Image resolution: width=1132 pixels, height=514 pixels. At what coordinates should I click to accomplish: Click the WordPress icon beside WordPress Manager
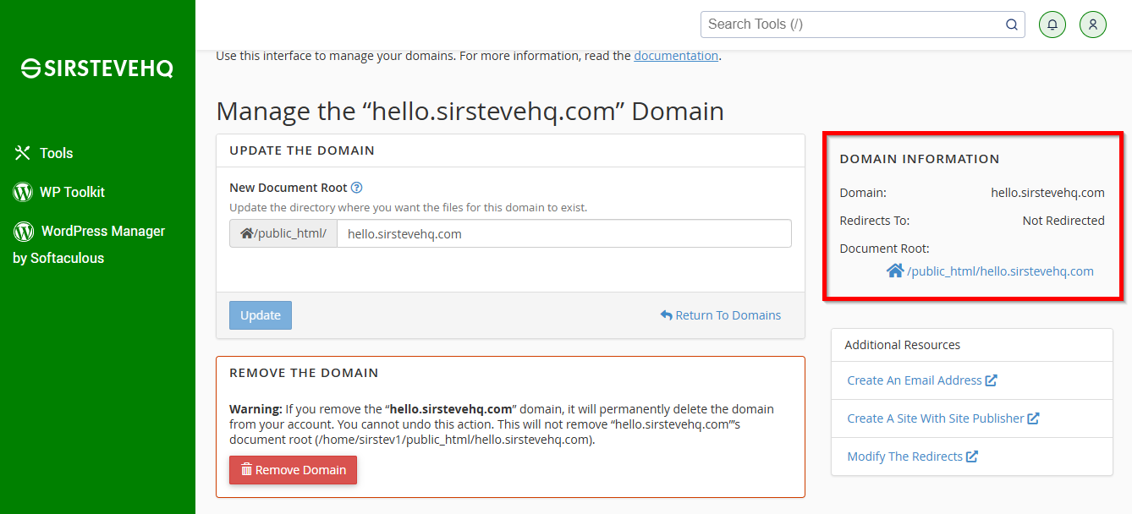pos(24,231)
